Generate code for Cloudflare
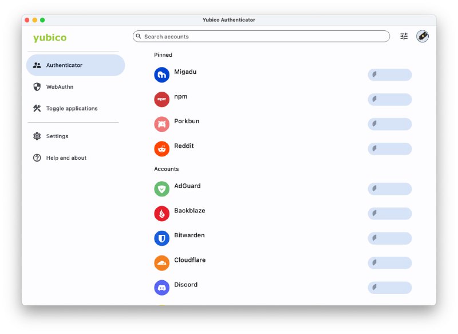The width and height of the screenshot is (458, 334). click(390, 263)
